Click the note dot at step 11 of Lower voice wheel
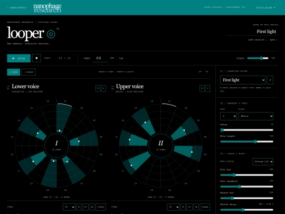 point(33,161)
